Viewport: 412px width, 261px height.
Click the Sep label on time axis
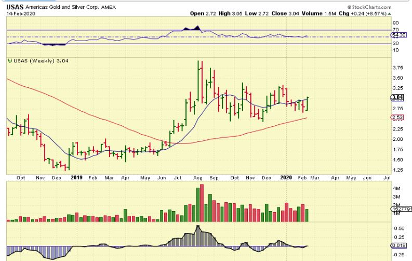pyautogui.click(x=214, y=178)
